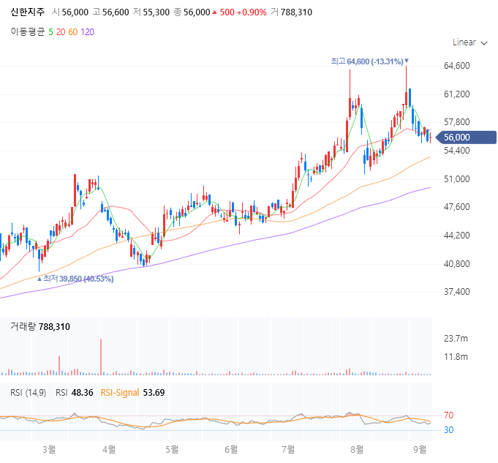
Task: Click the 6월 date axis label
Action: [231, 449]
